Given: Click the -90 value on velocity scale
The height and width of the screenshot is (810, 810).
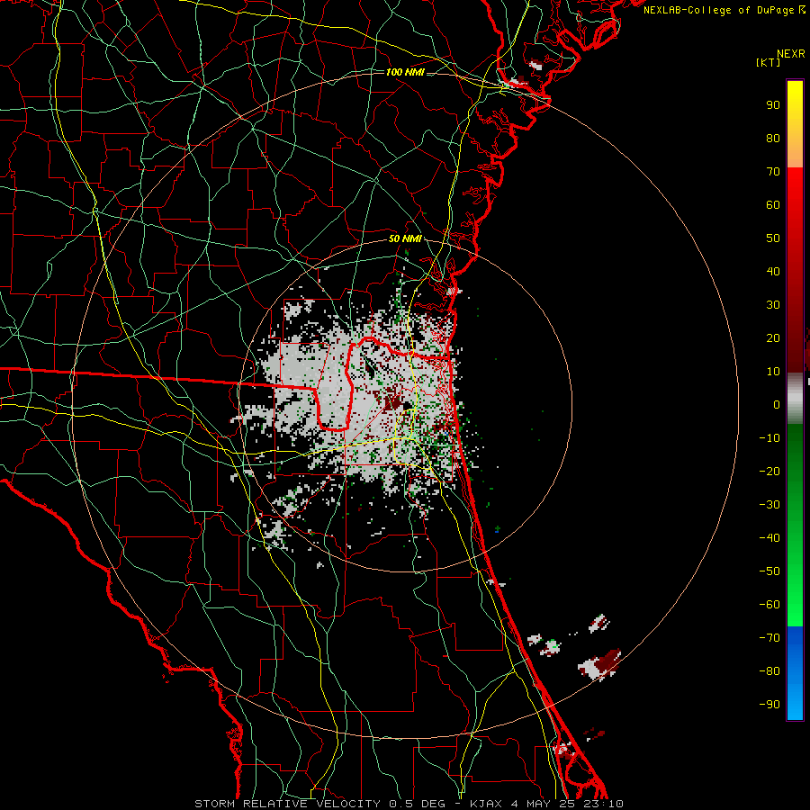Looking at the screenshot, I should 769,705.
